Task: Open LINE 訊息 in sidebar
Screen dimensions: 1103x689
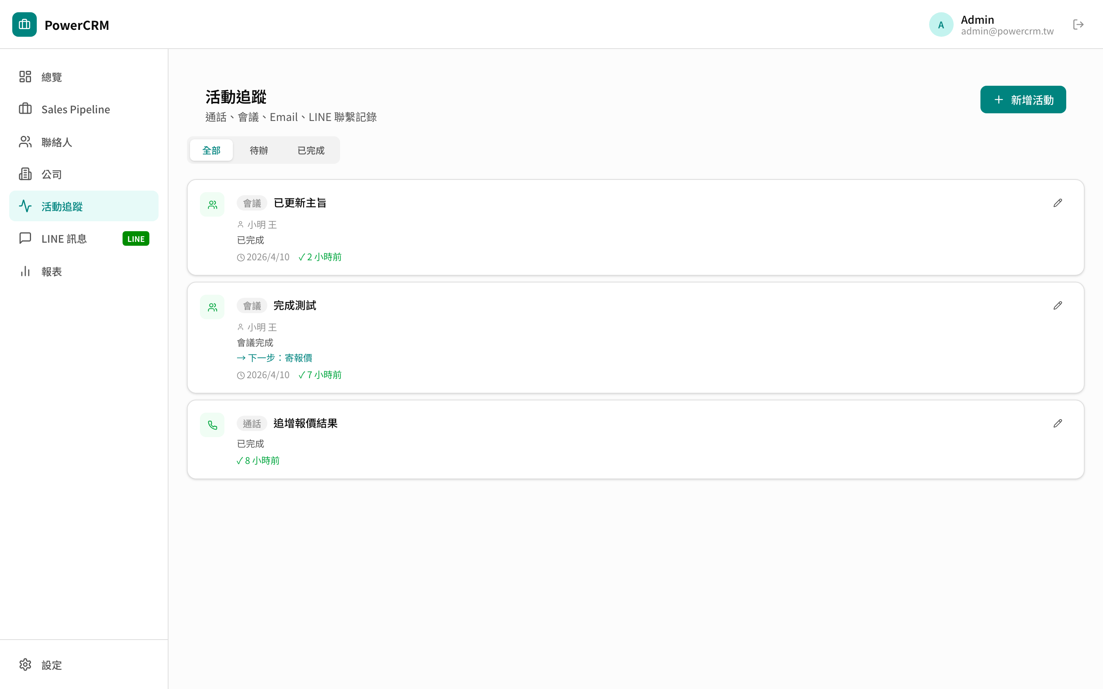Action: click(64, 239)
